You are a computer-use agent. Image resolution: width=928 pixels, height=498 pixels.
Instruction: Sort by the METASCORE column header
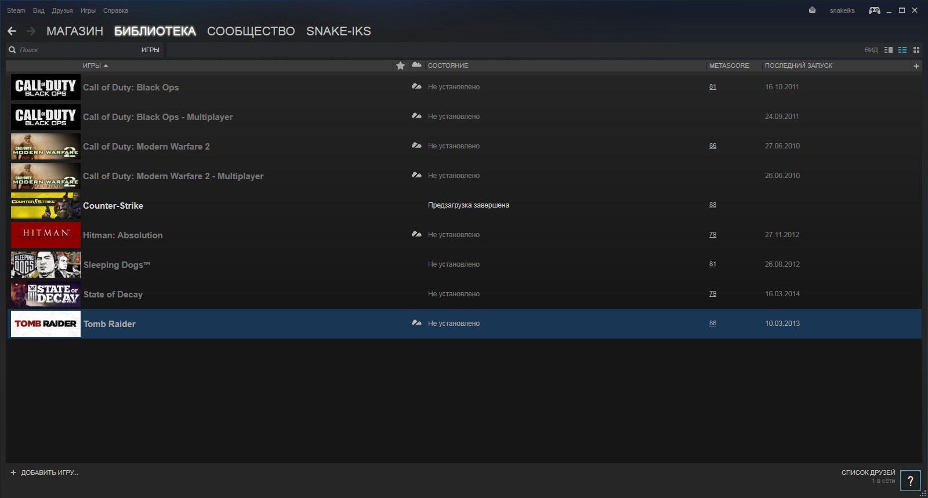(x=729, y=66)
